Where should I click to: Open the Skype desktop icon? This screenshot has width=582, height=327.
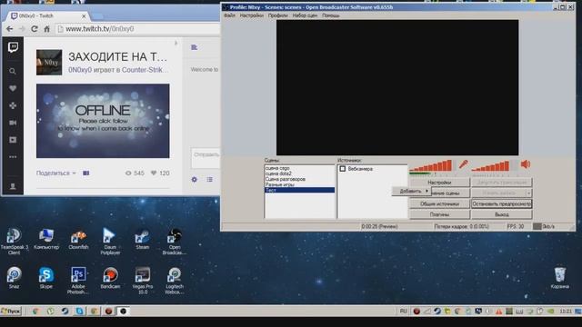[46, 278]
